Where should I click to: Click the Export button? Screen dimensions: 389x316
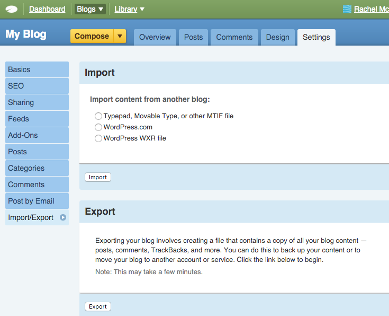coord(98,306)
